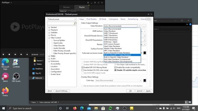Choose Built-in OpenGL Video Renderer option
The height and width of the screenshot is (111, 198).
(122, 57)
